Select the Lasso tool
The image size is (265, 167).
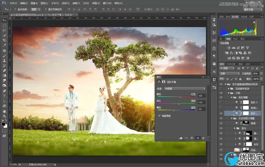pyautogui.click(x=4, y=30)
